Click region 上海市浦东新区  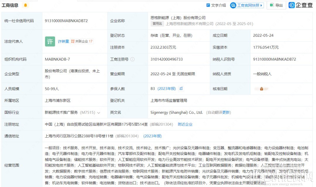pyautogui.click(x=58, y=100)
